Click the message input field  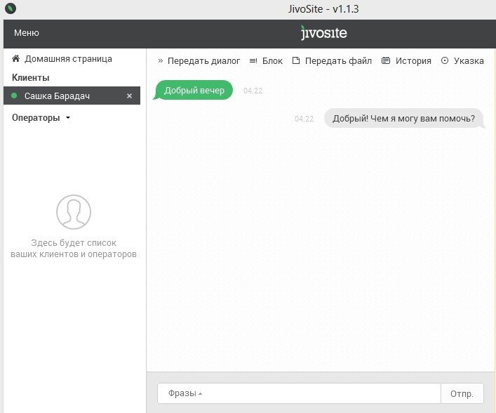pos(316,393)
